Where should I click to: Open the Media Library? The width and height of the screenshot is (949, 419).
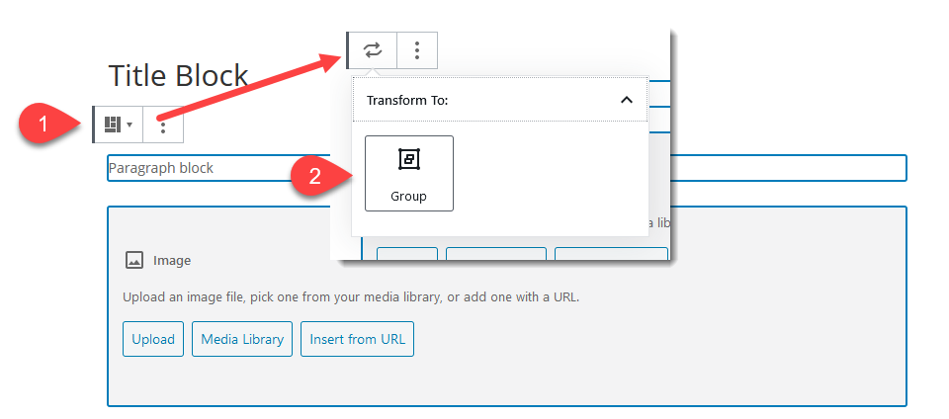[242, 339]
